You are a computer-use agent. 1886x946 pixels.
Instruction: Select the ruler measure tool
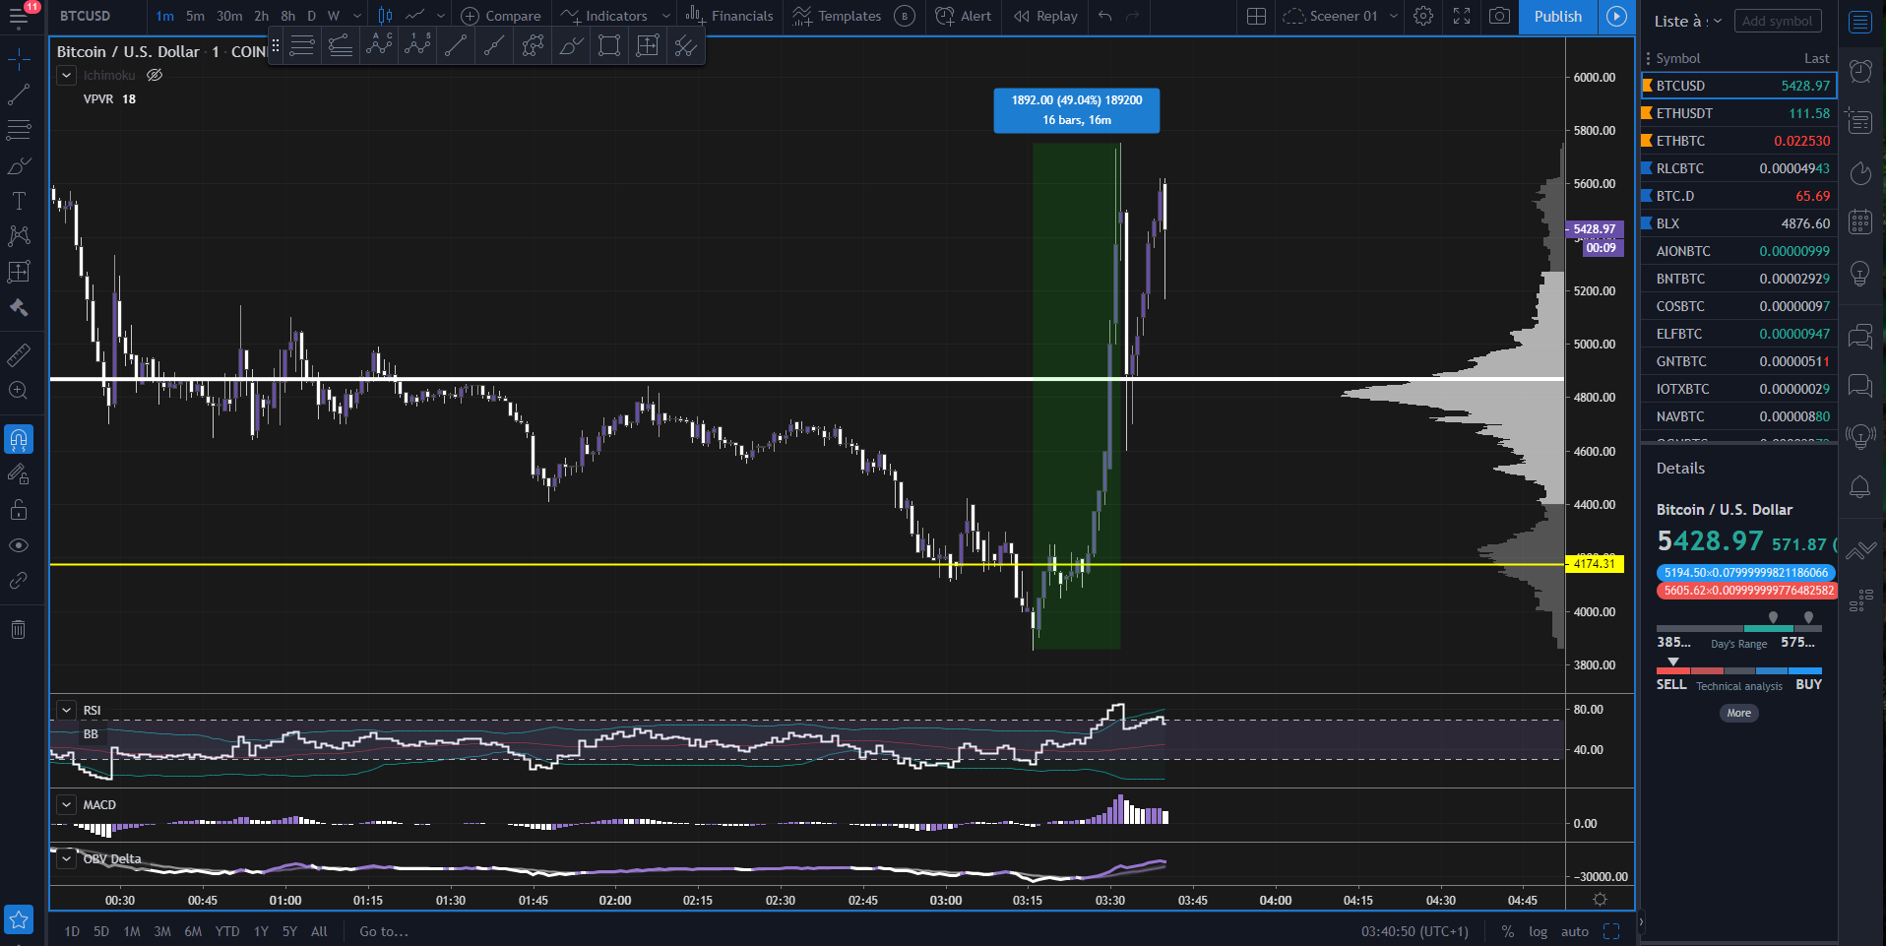tap(19, 354)
